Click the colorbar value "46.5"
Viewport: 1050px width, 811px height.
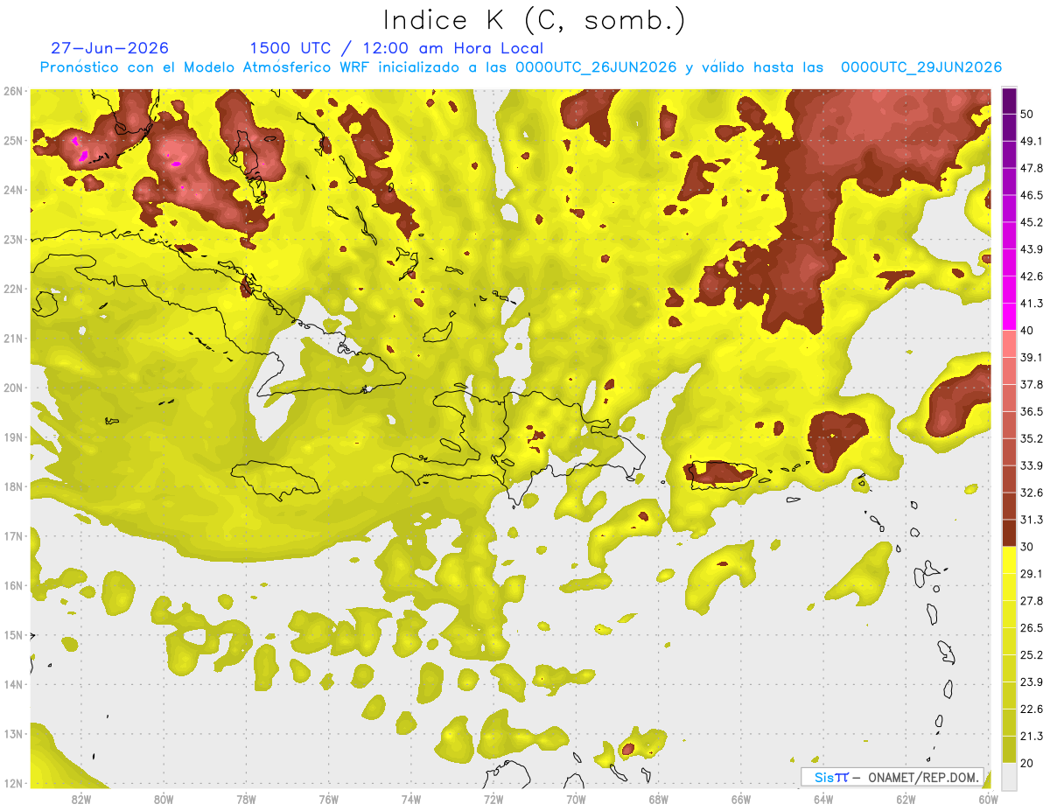point(1032,195)
